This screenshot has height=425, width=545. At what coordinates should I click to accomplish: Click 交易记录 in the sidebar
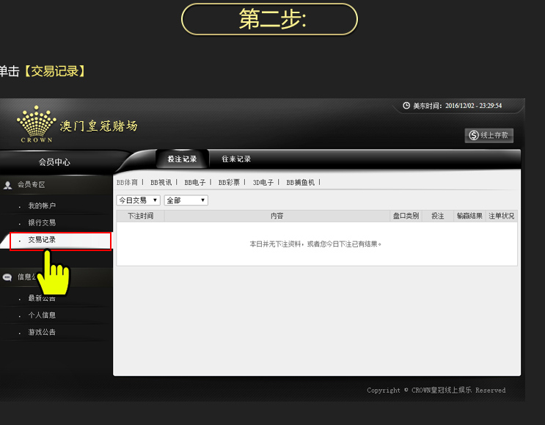click(x=42, y=240)
